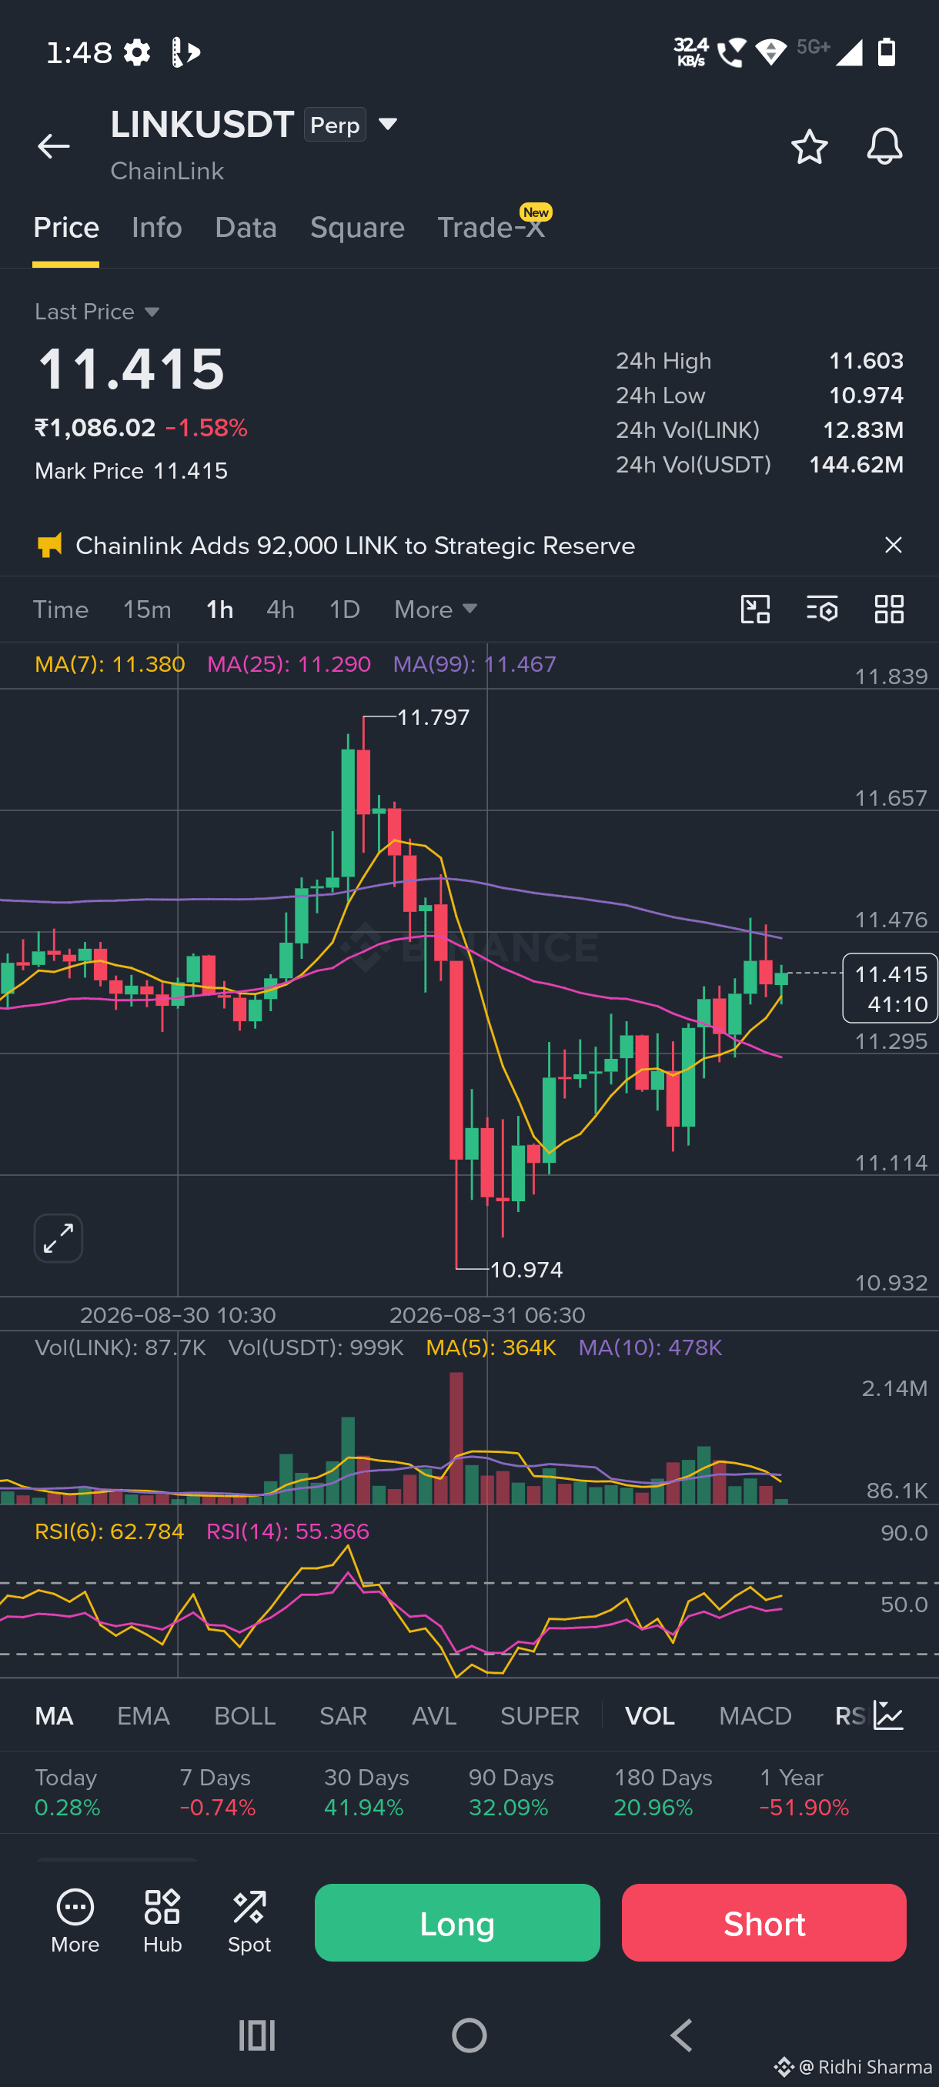
Task: Expand the More timeframe dropdown
Action: point(435,609)
